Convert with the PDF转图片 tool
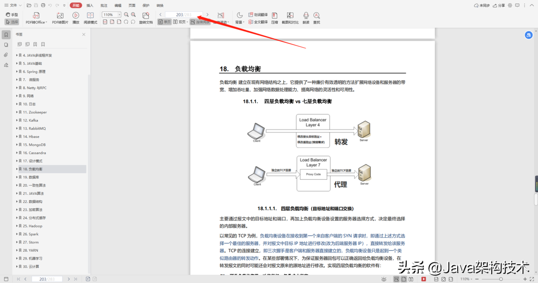 [60, 18]
